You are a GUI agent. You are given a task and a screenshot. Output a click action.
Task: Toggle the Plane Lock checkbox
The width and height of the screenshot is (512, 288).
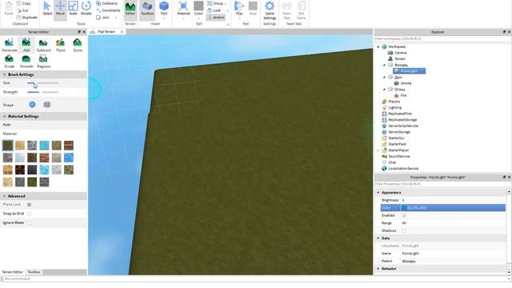[30, 205]
